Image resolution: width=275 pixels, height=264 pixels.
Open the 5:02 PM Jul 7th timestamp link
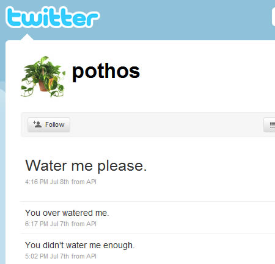tap(47, 256)
